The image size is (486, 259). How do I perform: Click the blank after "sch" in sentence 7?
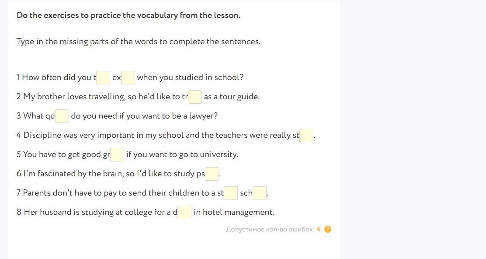pos(260,193)
